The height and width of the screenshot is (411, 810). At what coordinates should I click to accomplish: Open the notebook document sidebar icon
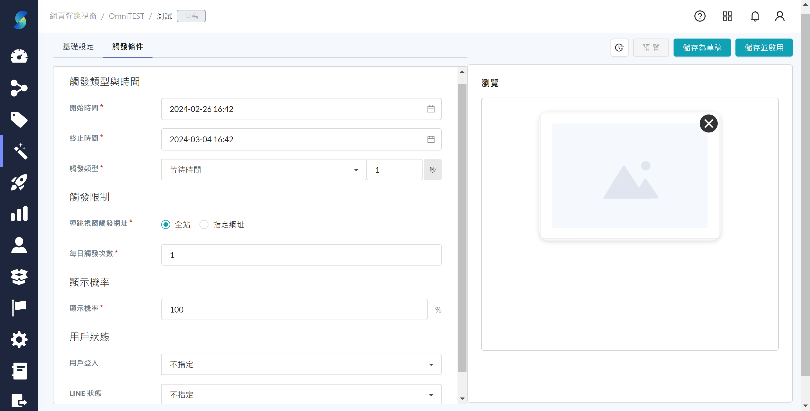click(x=20, y=371)
